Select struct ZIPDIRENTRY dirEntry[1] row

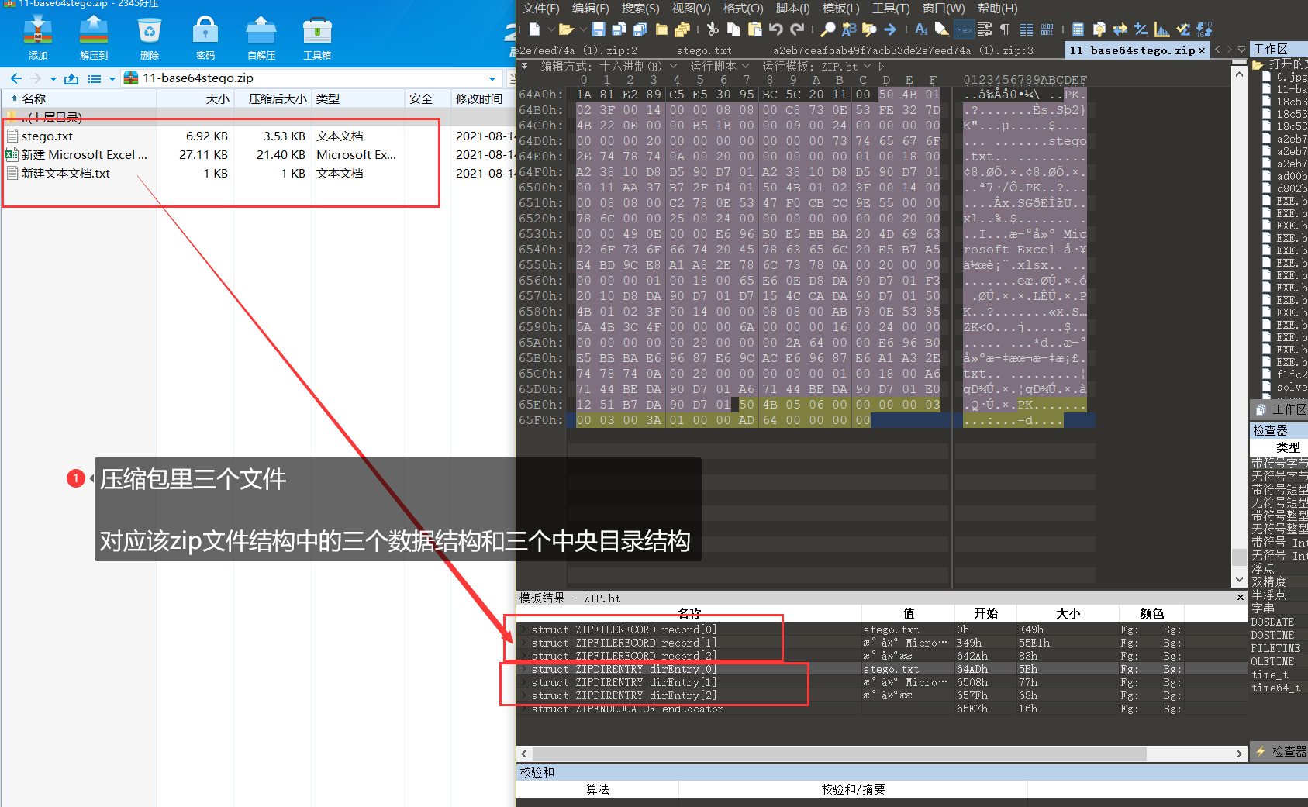pos(881,682)
